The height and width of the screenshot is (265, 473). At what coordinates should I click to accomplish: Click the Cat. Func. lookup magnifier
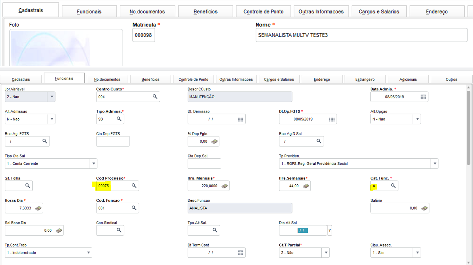tap(393, 185)
